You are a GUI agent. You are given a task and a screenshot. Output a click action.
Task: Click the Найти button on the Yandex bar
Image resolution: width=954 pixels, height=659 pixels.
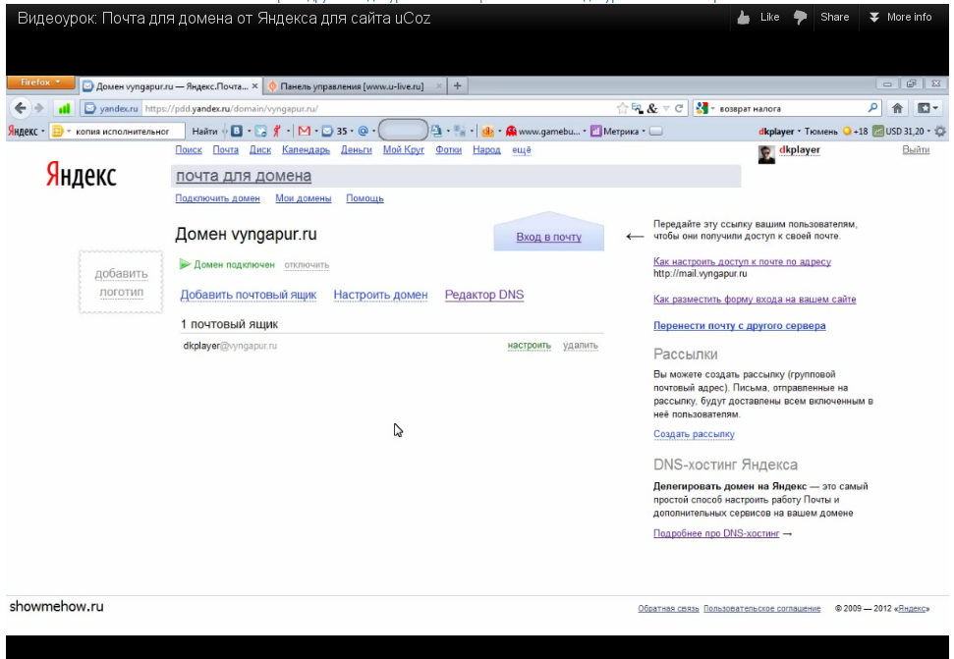pos(204,132)
